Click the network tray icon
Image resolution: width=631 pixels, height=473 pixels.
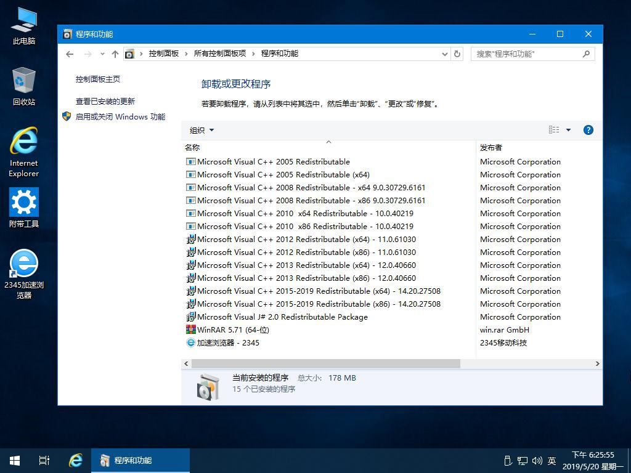[523, 461]
